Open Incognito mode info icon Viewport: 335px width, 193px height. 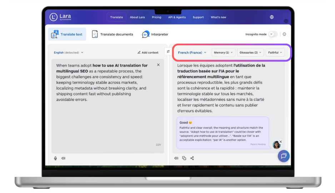284,34
